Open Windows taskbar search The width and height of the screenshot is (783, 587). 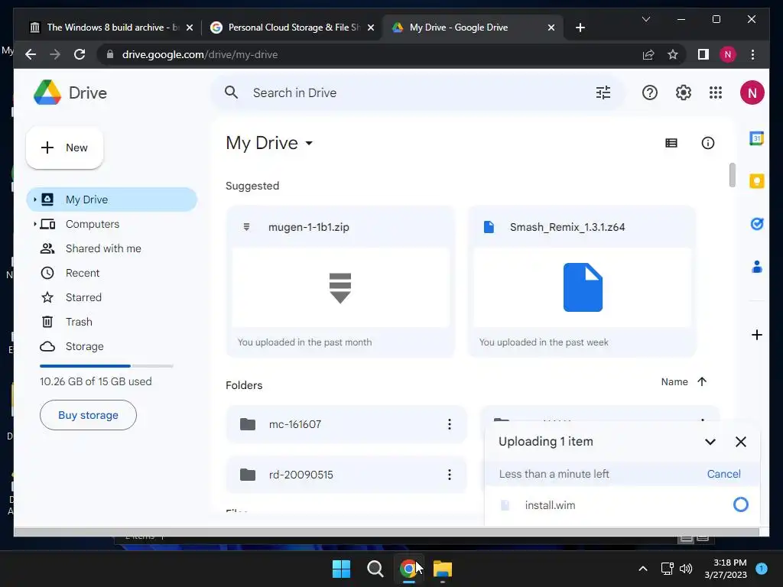click(x=375, y=569)
